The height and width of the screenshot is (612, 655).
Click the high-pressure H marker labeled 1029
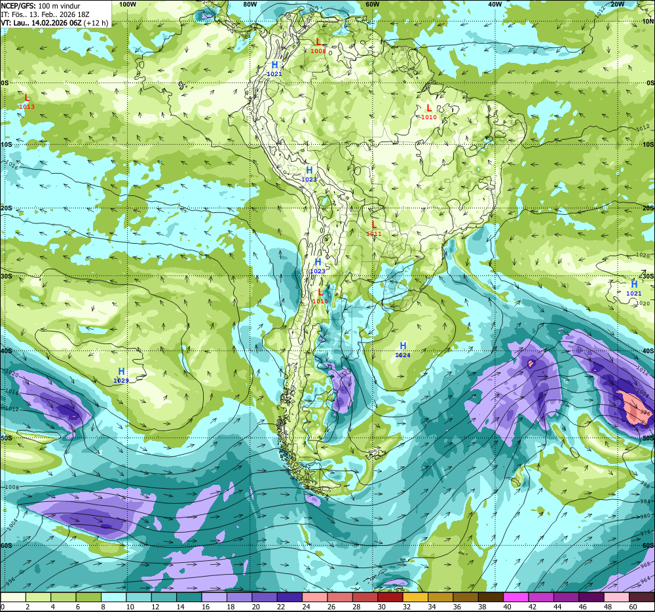pos(121,372)
